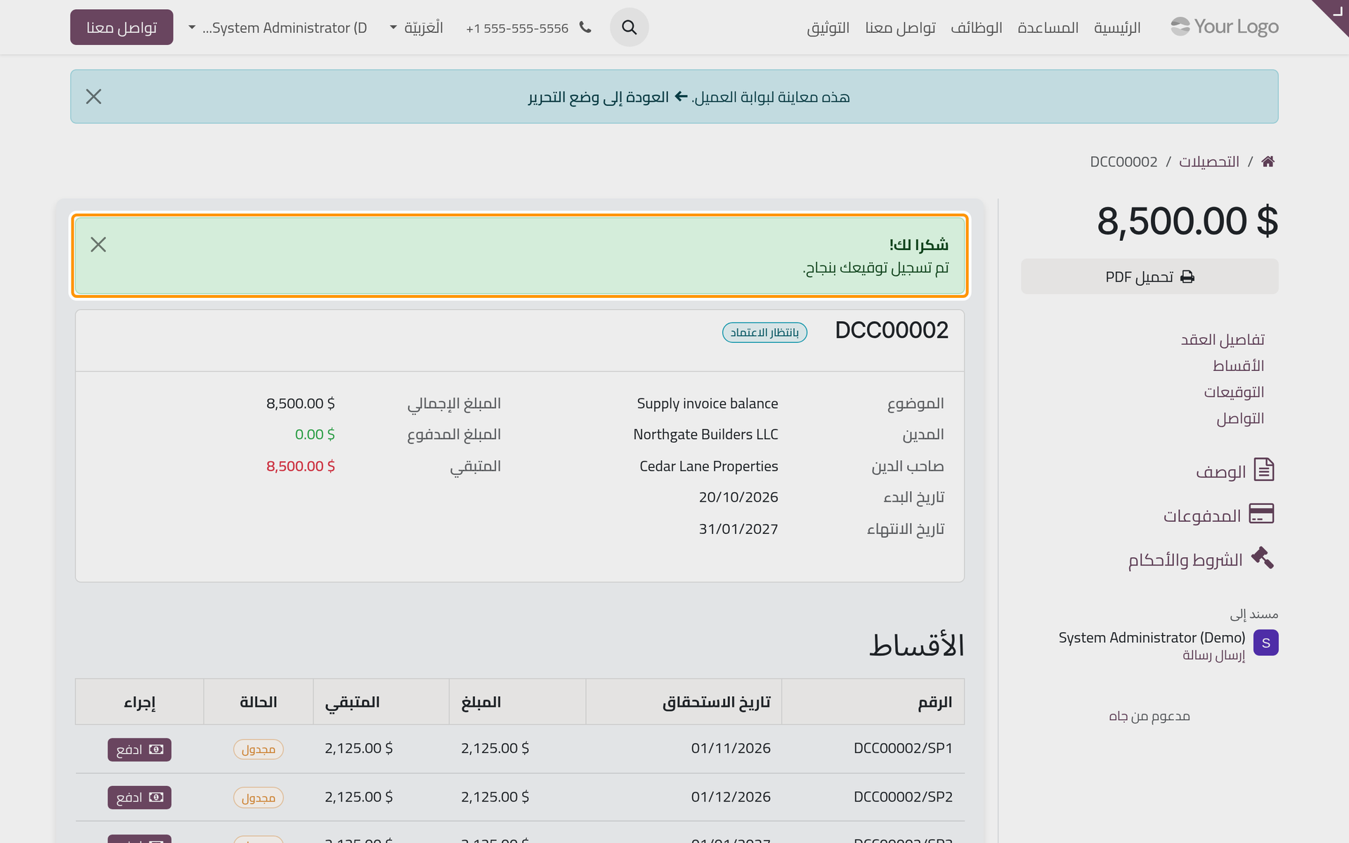The image size is (1349, 843).
Task: Click the التحصيلات breadcrumb link
Action: (x=1208, y=162)
